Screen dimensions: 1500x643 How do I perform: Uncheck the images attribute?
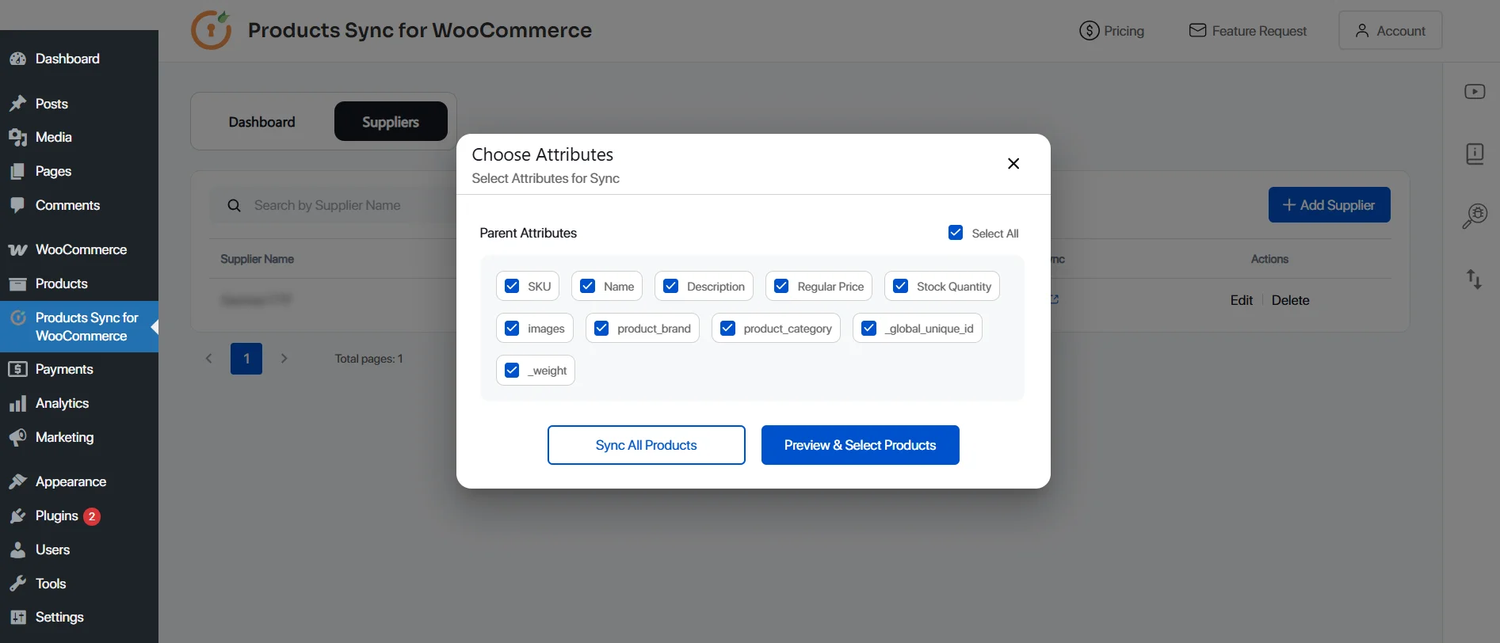[512, 328]
